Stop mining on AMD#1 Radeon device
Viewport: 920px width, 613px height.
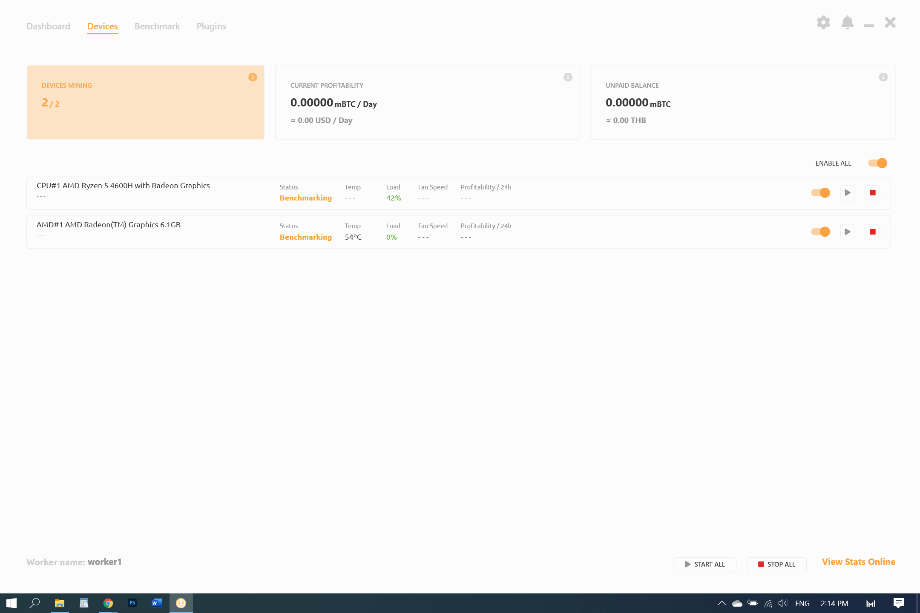(x=873, y=232)
